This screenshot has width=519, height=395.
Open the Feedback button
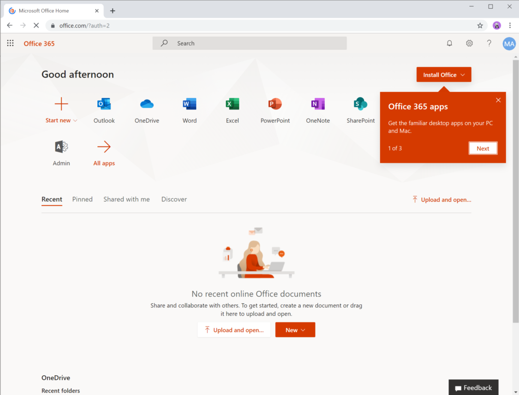[x=473, y=387]
